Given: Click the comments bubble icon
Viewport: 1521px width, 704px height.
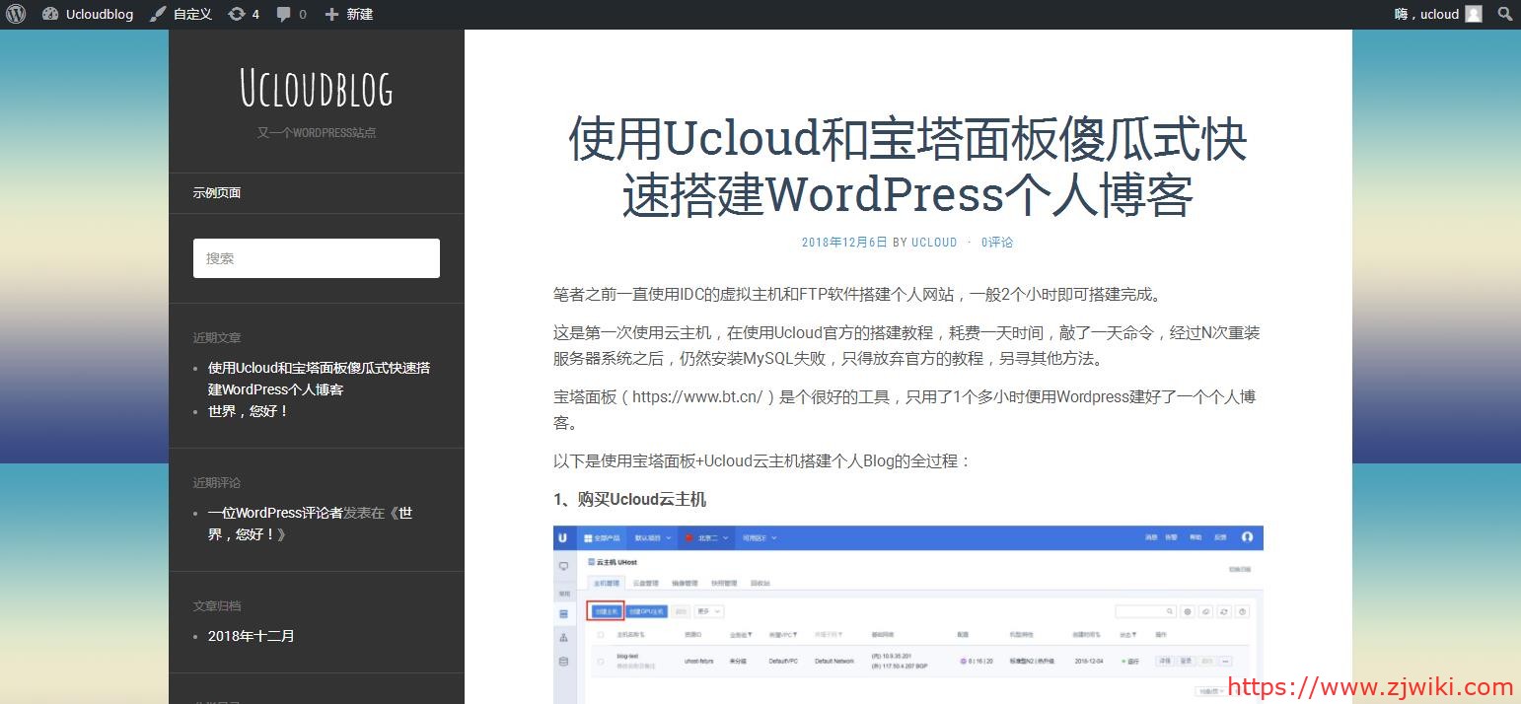Looking at the screenshot, I should coord(284,14).
